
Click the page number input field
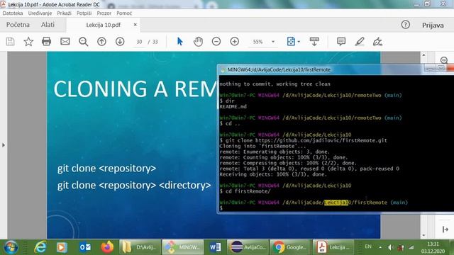click(139, 42)
